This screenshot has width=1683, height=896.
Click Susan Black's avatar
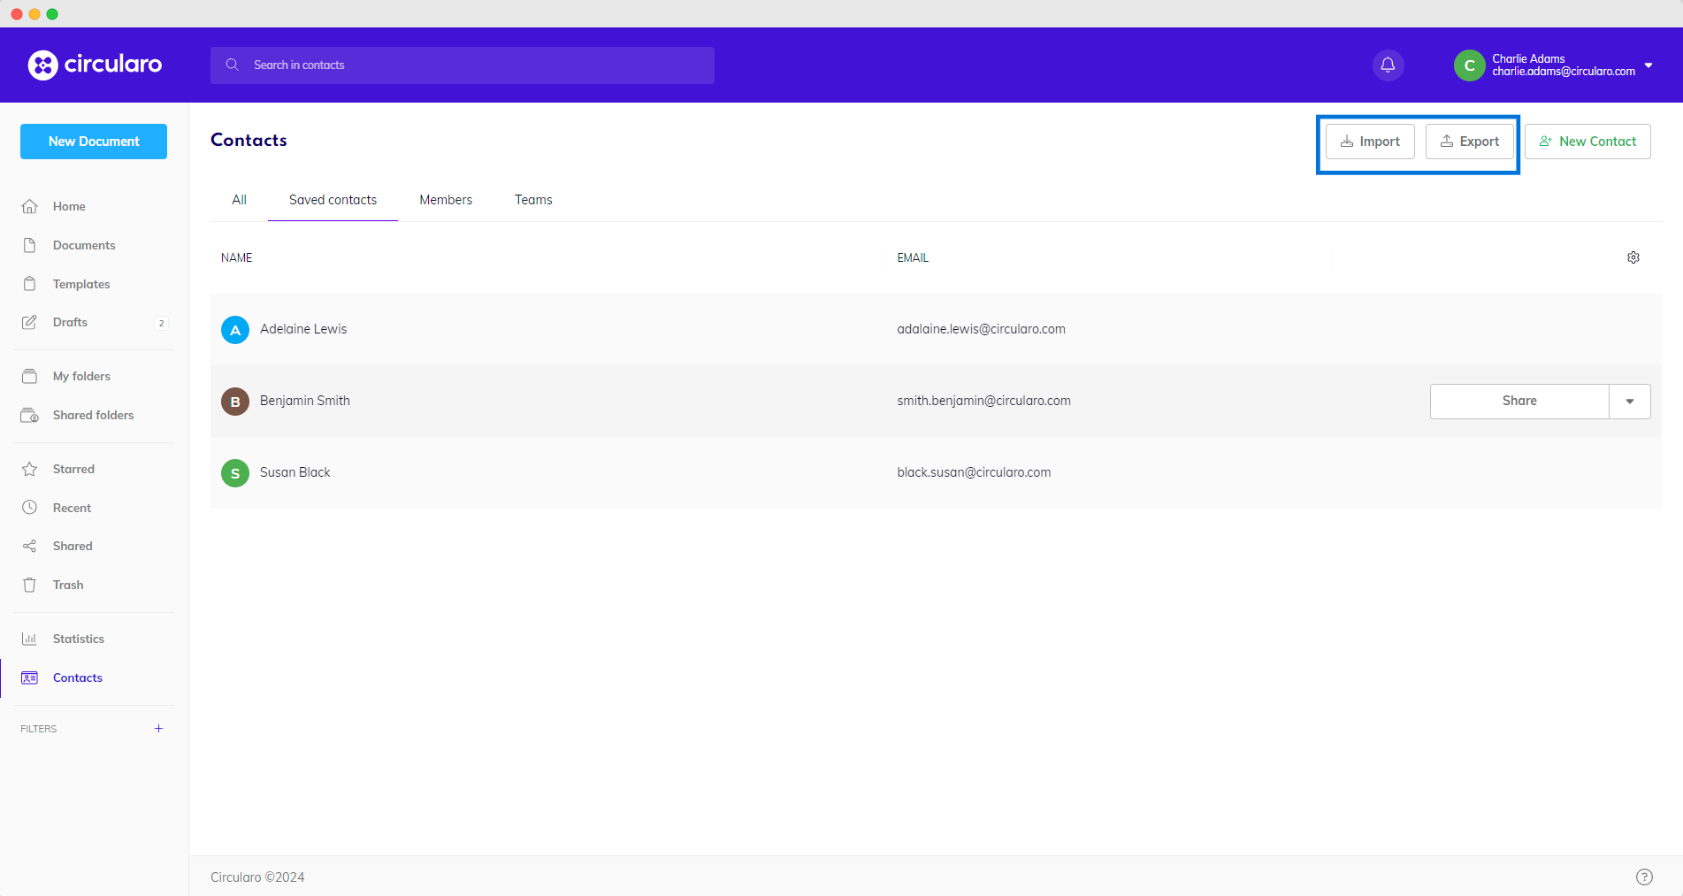tap(234, 473)
